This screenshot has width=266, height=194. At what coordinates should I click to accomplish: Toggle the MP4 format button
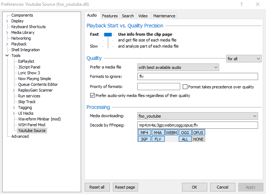pos(144,133)
